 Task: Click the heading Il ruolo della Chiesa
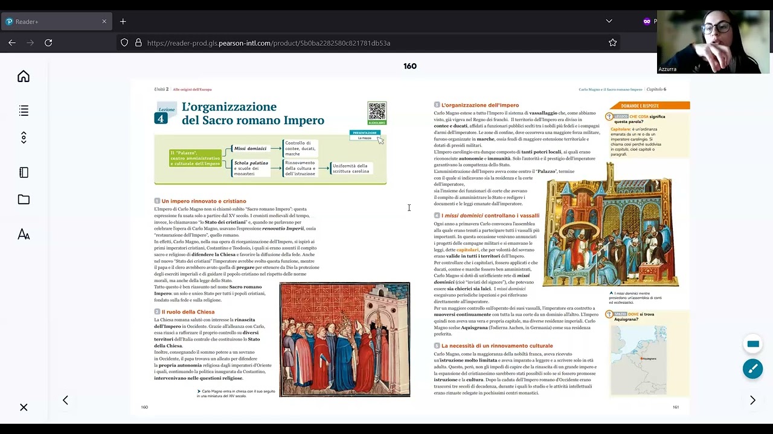coord(188,312)
